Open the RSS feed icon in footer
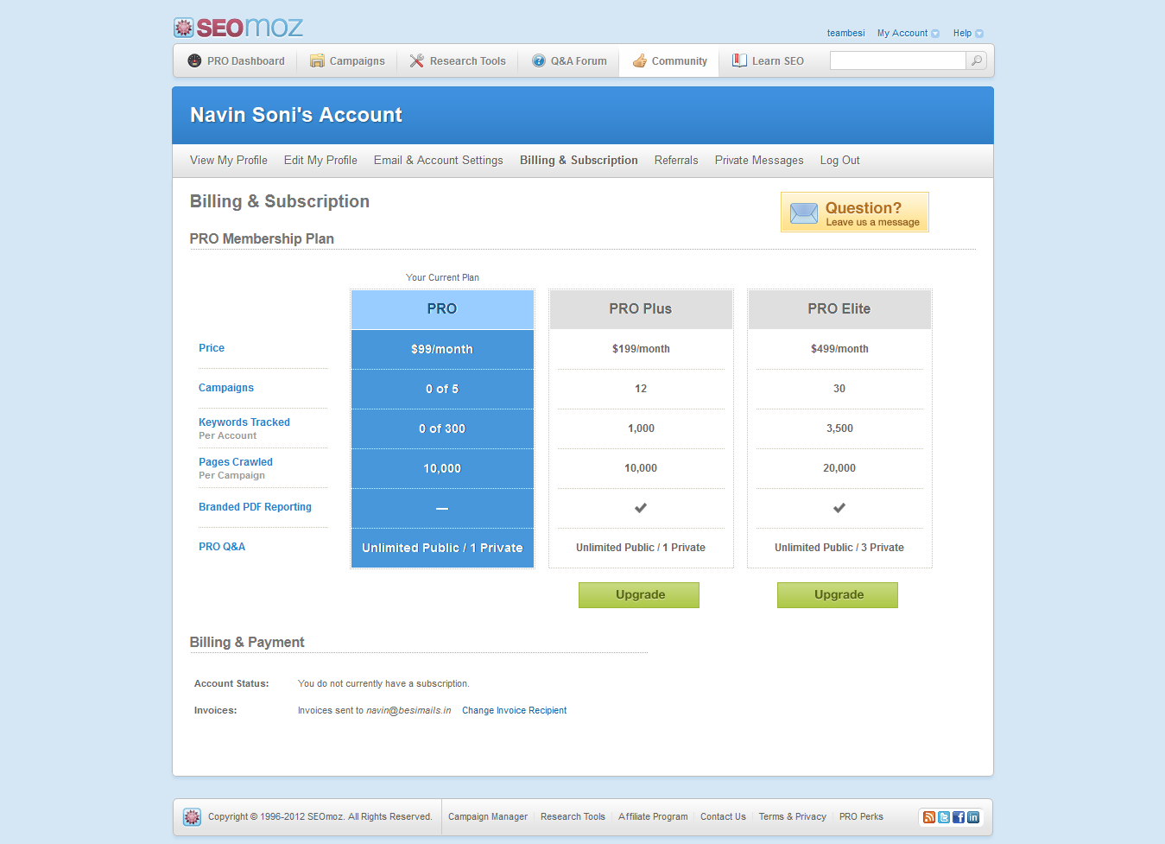Viewport: 1165px width, 844px height. pos(929,817)
